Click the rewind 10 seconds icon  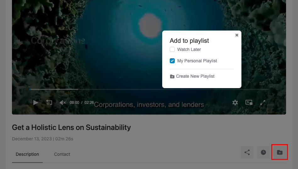(49, 103)
